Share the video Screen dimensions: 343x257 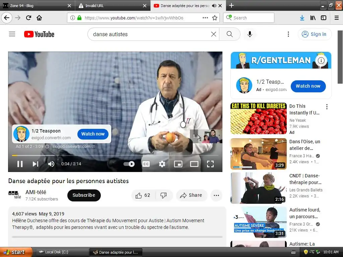(x=191, y=195)
